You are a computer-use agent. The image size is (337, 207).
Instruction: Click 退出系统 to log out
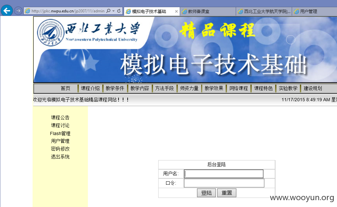(x=60, y=157)
